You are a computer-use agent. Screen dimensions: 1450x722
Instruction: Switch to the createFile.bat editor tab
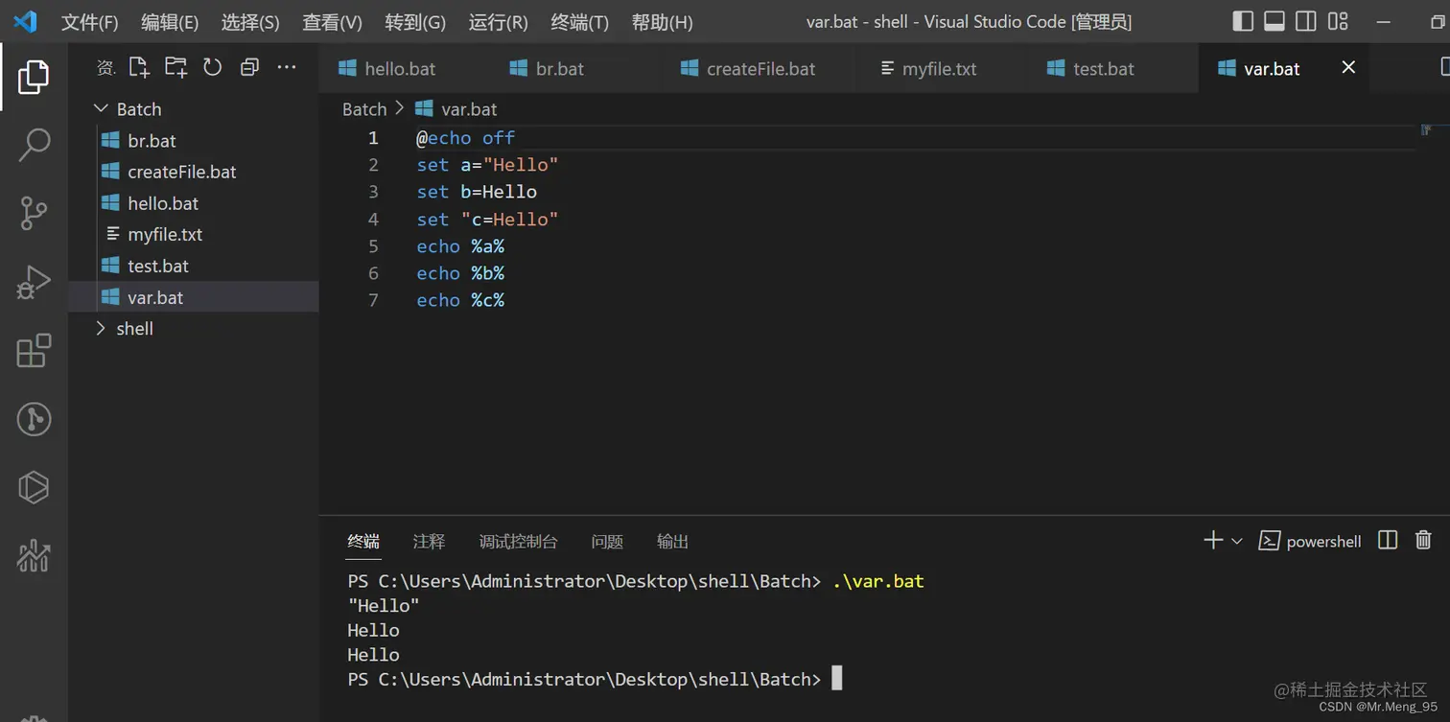(760, 68)
